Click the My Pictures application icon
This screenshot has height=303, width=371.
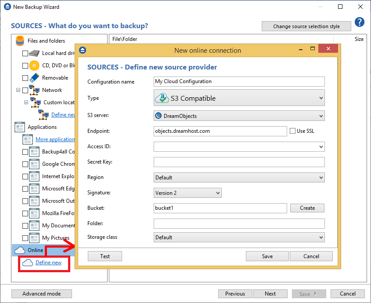click(x=34, y=238)
